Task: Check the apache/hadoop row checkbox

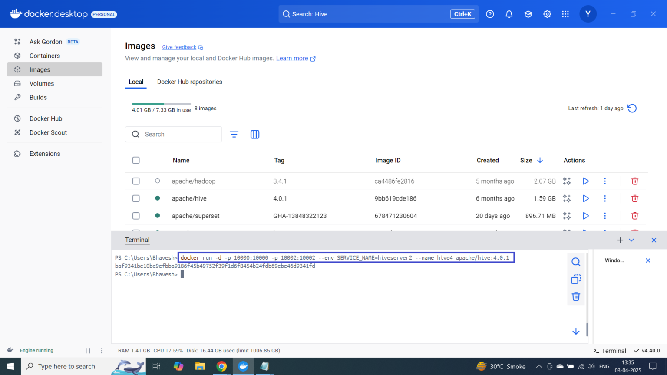Action: [136, 181]
